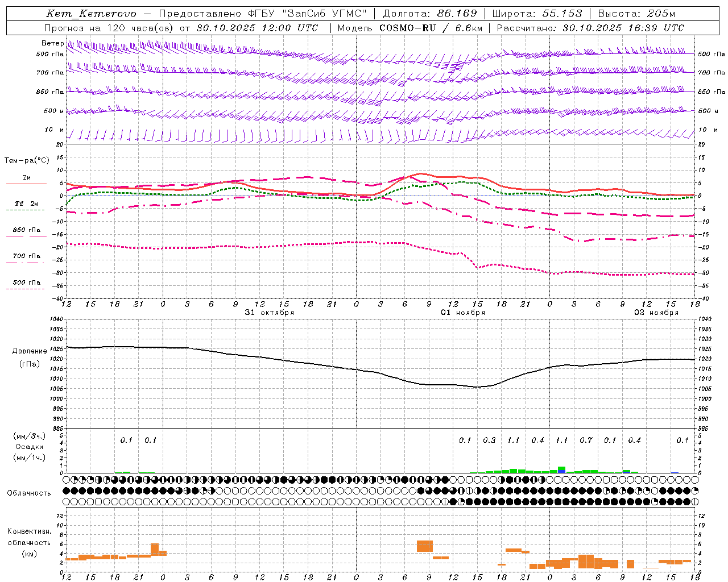Click the (мм/1ч.) precipitation unit label

pyautogui.click(x=30, y=458)
